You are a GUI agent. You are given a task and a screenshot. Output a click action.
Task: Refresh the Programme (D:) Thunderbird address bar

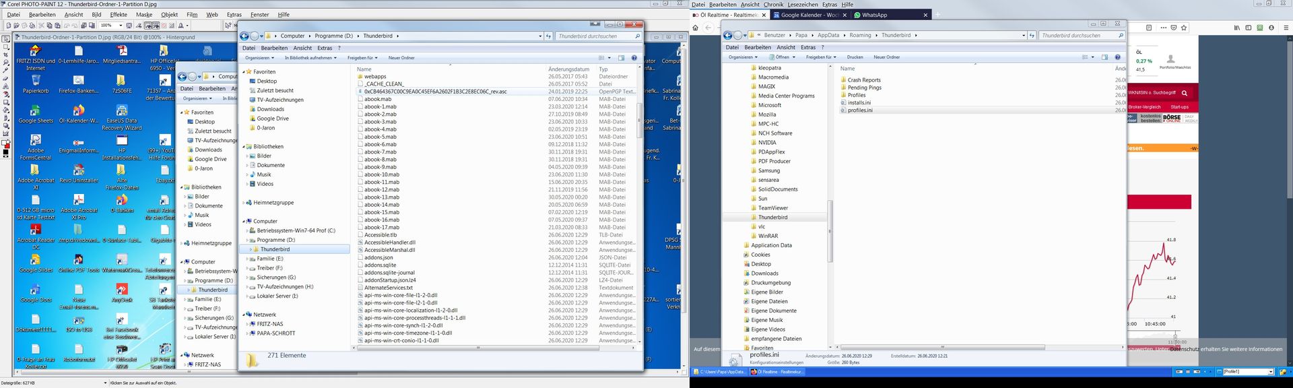[x=548, y=36]
